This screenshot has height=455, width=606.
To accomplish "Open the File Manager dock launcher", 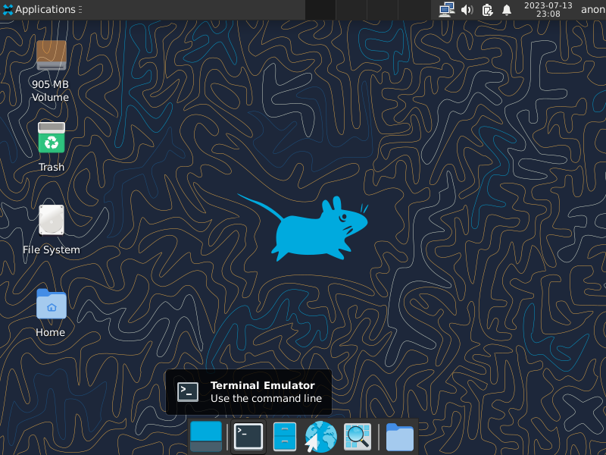I will point(285,437).
